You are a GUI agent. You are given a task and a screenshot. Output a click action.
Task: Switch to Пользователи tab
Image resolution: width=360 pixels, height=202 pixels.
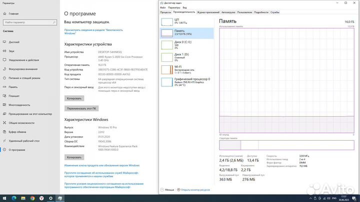244,12
